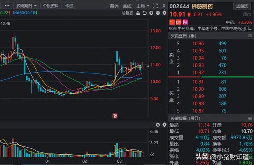The width and height of the screenshot is (254, 165).
Task: Toggle fullscreen chart view icon
Action: click(155, 6)
